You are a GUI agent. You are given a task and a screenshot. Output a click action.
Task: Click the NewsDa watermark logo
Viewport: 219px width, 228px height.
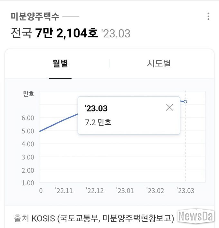[x=196, y=216]
